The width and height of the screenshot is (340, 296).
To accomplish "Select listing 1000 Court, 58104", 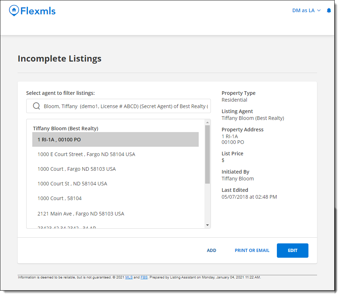I will [x=115, y=198].
